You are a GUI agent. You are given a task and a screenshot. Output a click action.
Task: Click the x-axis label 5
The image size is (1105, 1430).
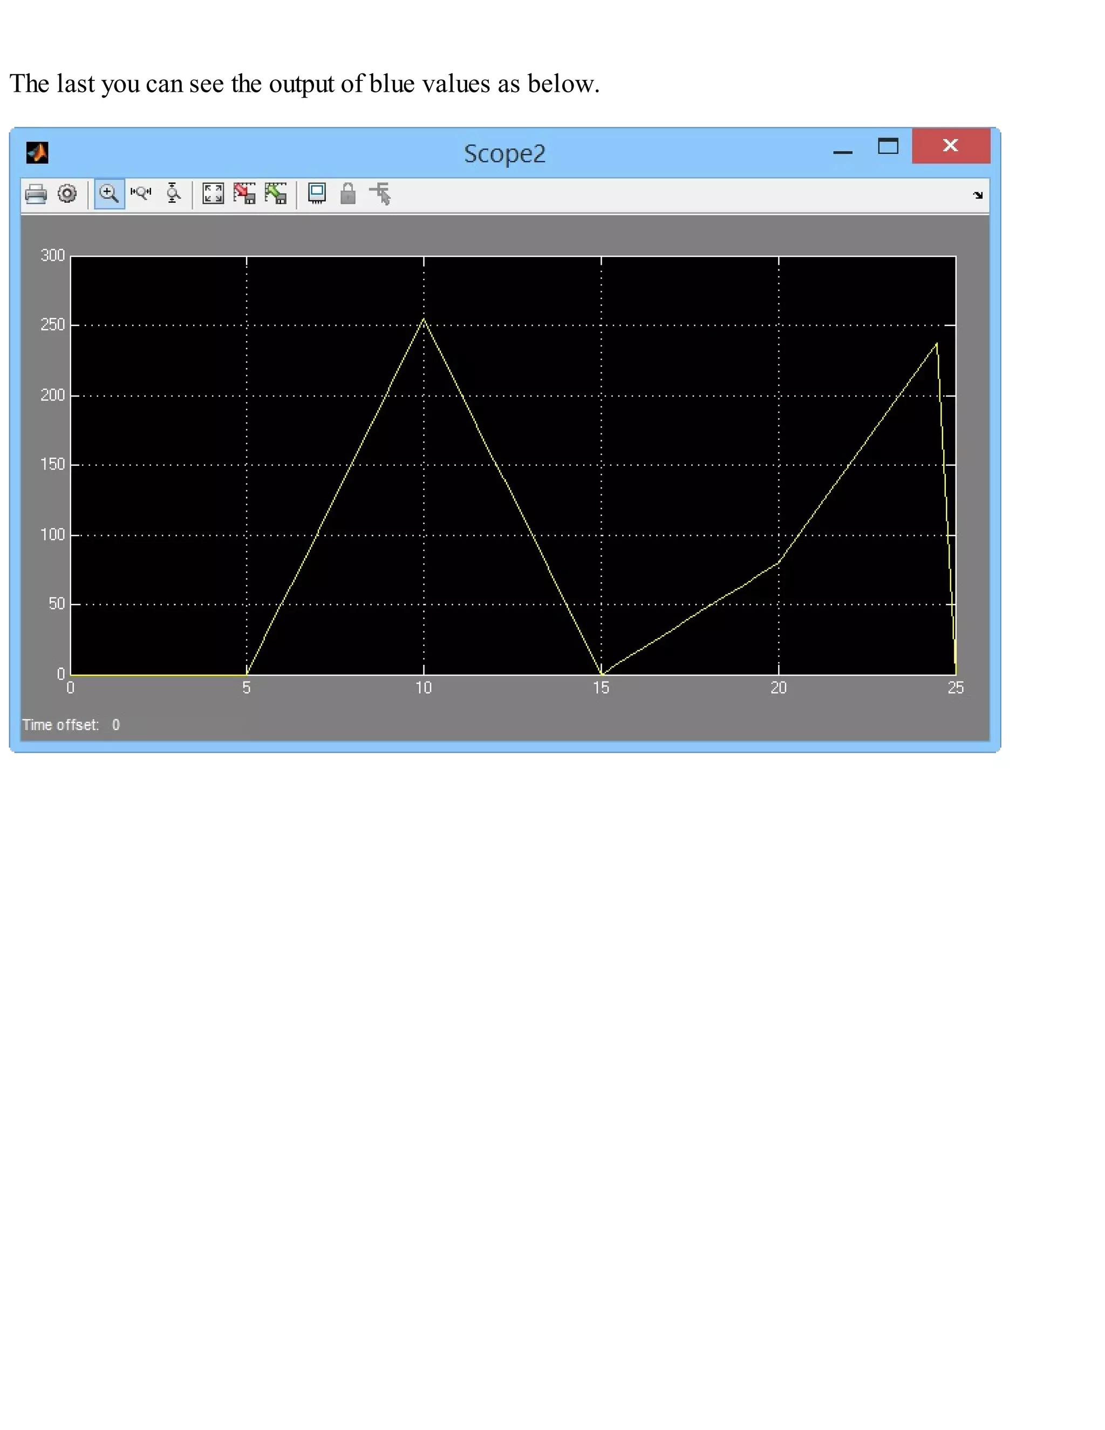click(246, 687)
